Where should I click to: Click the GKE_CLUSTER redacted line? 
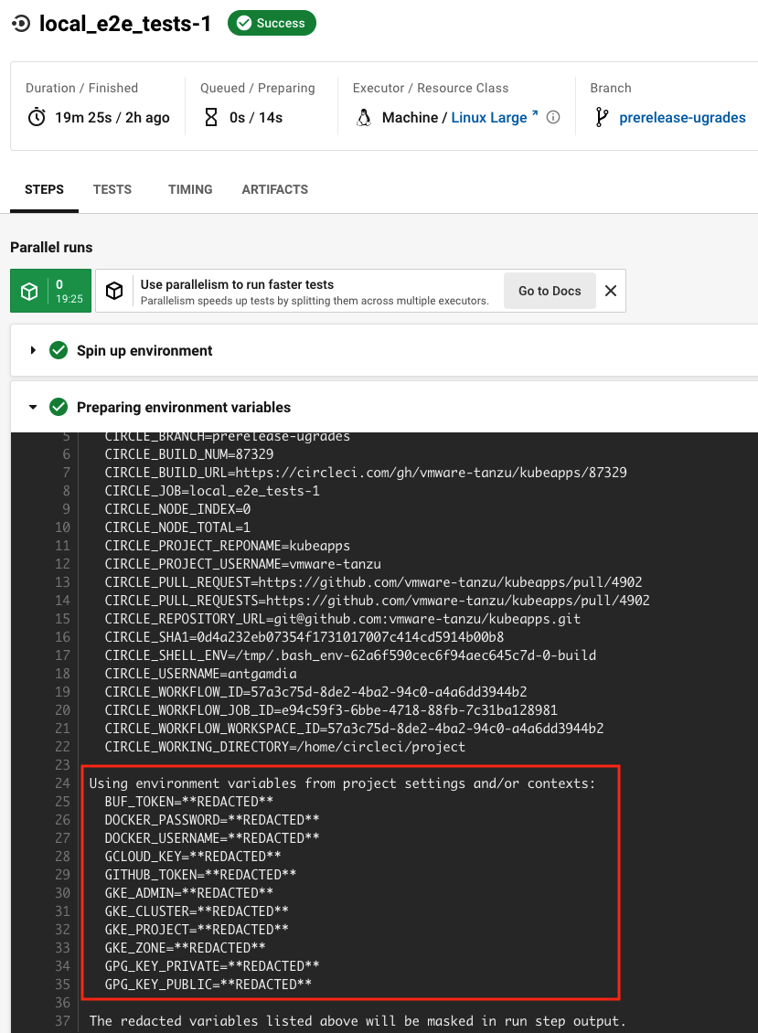197,911
